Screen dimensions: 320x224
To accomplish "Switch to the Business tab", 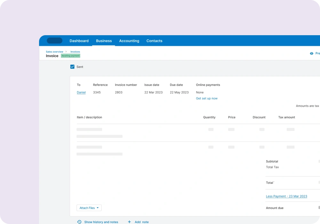I will 104,41.
